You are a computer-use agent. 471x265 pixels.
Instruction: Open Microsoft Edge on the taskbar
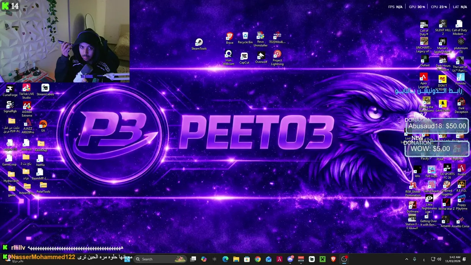[x=225, y=259]
